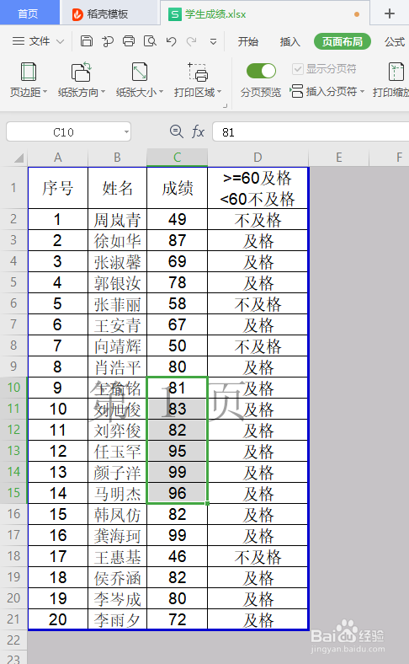409x664 pixels.
Task: Click the Redo arrow icon
Action: coord(192,41)
